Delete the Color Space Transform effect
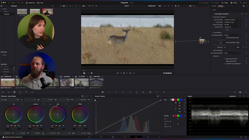This screenshot has height=140, width=249. [242, 14]
